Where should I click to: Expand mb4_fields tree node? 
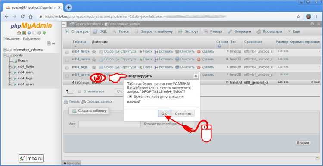coord(9,66)
